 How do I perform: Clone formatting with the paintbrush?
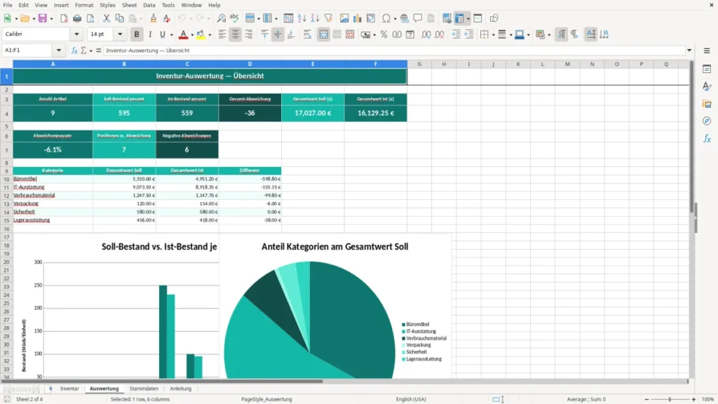154,18
